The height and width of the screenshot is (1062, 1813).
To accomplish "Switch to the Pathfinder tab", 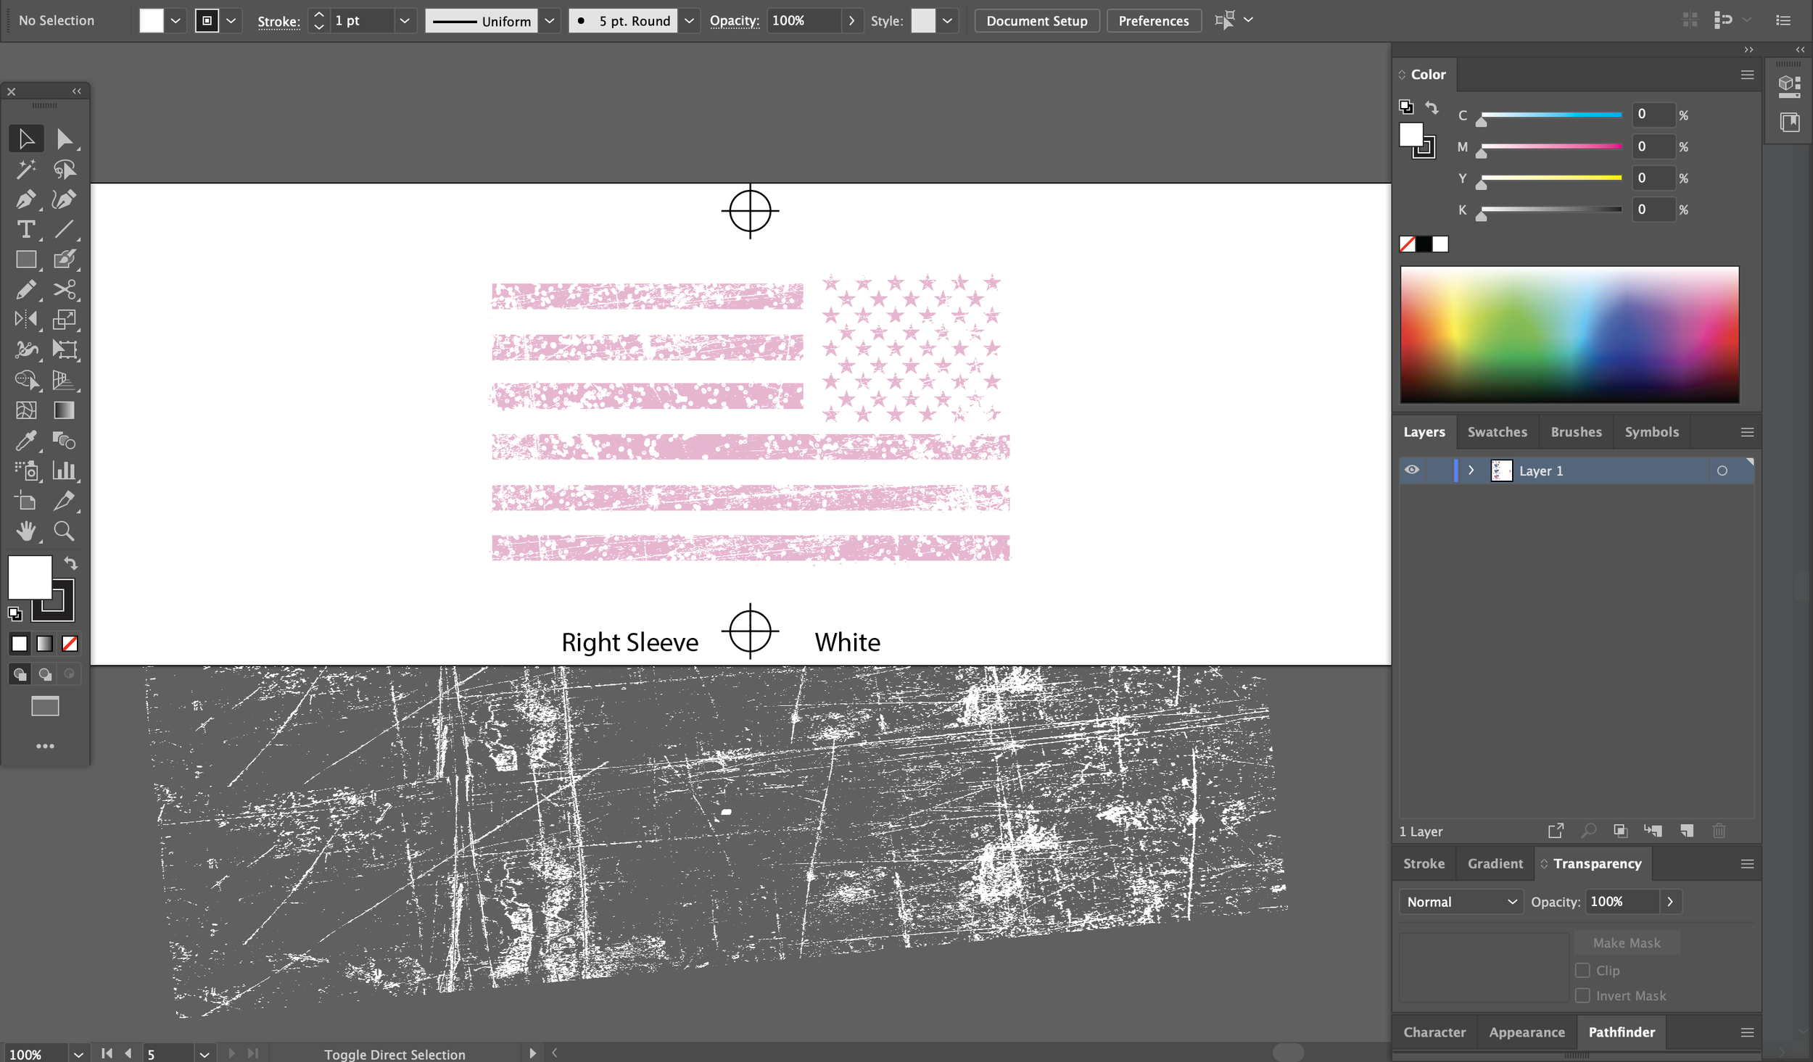I will (x=1622, y=1032).
